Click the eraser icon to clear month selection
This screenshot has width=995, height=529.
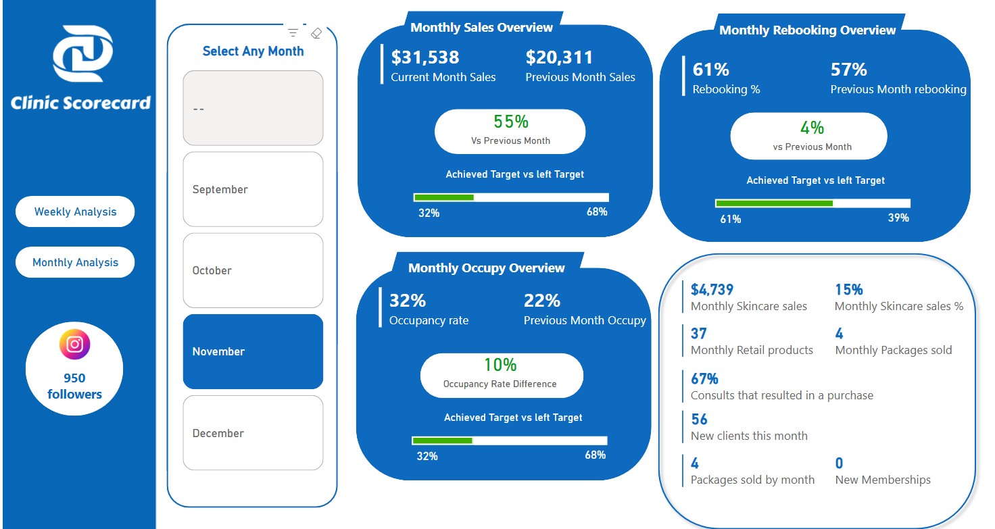[x=316, y=32]
